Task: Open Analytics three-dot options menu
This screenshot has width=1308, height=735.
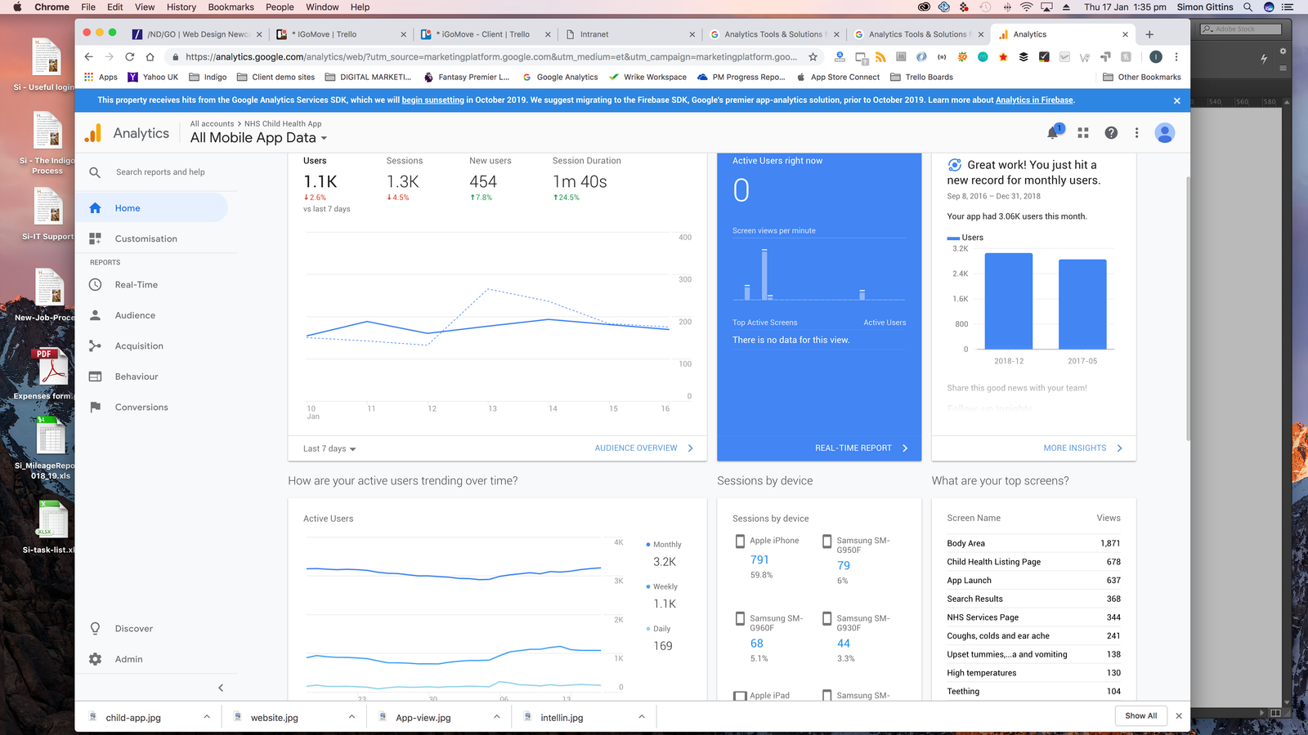Action: pos(1136,132)
